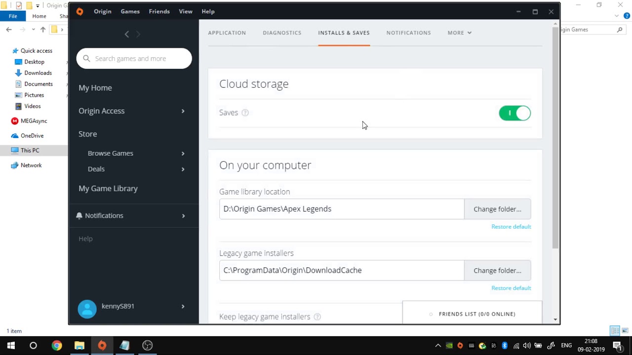Restore default for Legacy game installers

[511, 288]
